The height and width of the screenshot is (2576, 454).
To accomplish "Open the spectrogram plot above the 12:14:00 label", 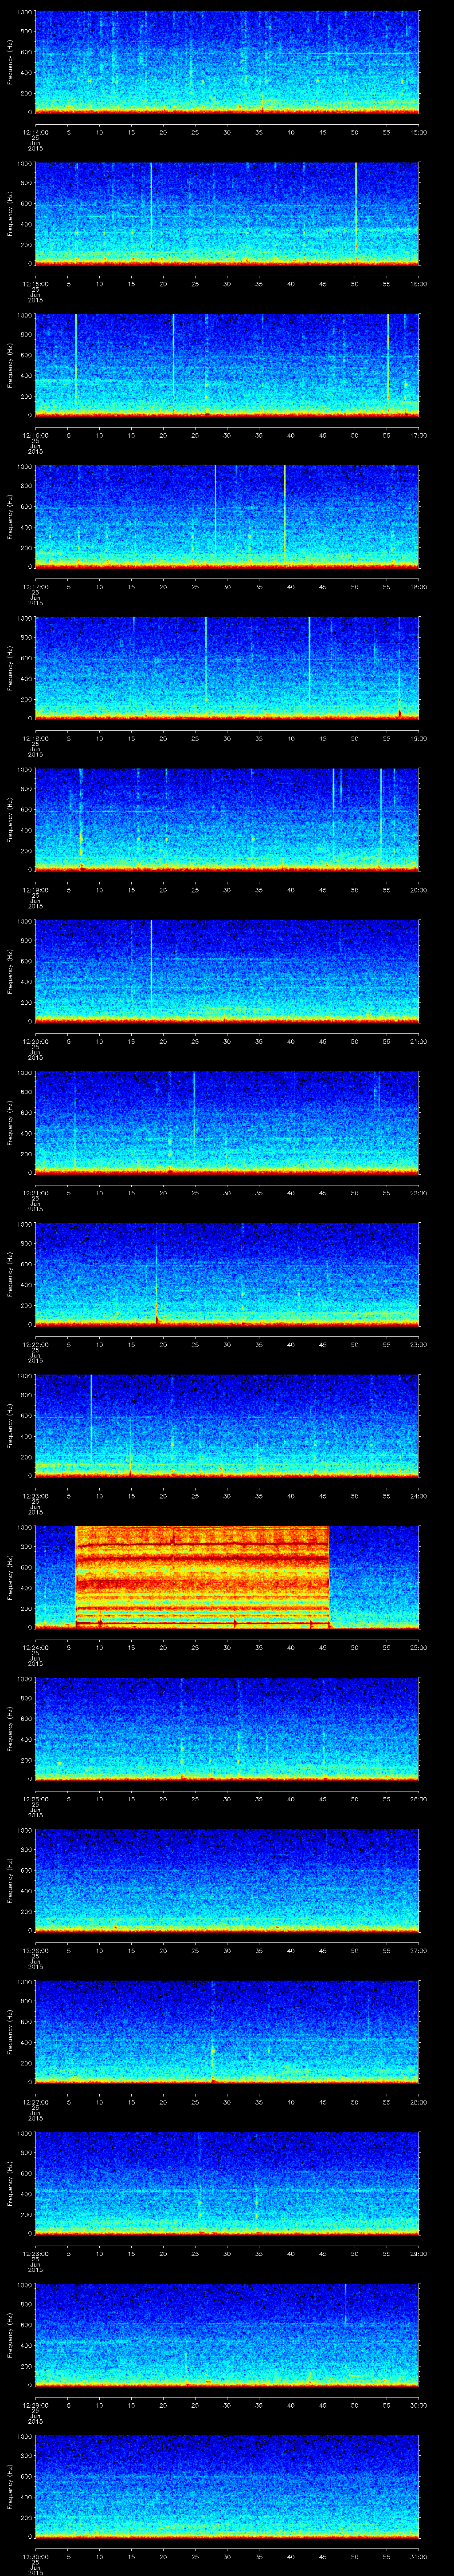I will (x=227, y=62).
